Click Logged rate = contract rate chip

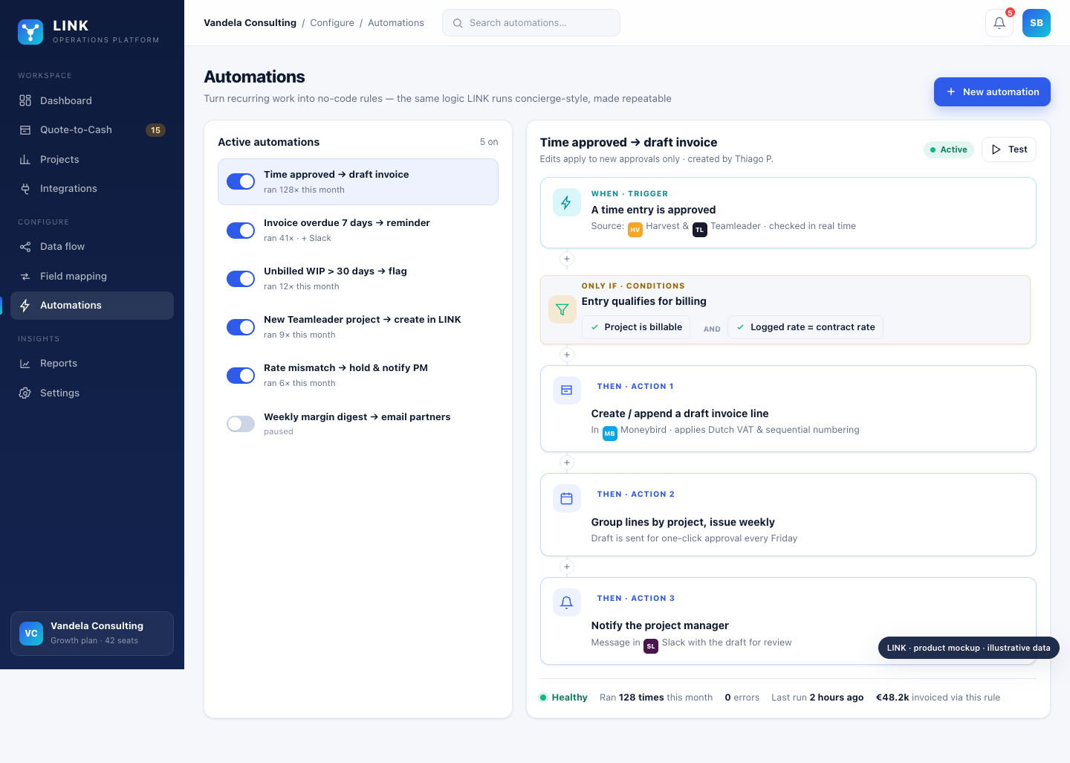tap(805, 327)
